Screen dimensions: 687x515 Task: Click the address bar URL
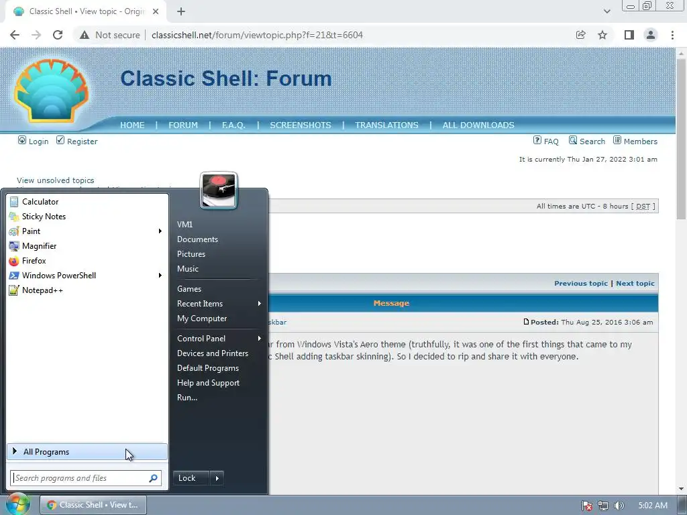pyautogui.click(x=257, y=35)
